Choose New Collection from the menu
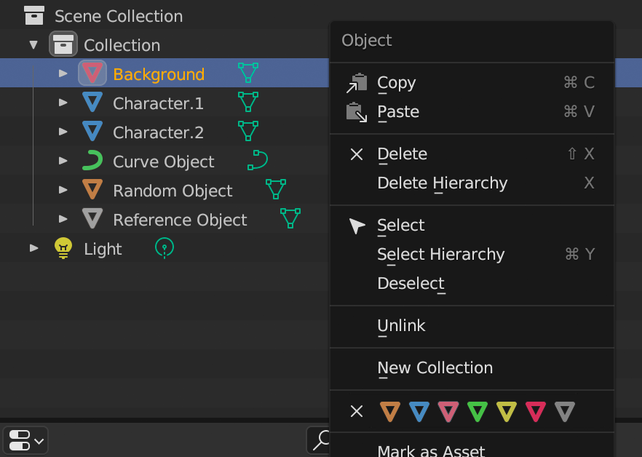 472,368
